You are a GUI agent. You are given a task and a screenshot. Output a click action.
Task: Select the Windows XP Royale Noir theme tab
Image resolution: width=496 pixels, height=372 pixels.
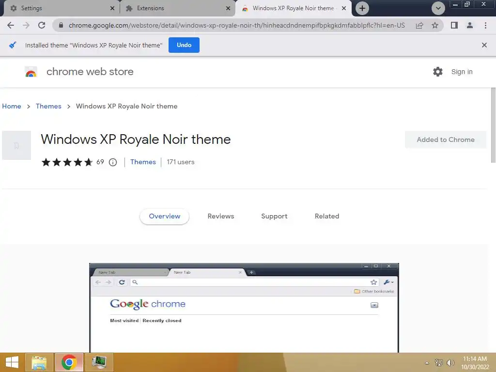click(x=293, y=8)
